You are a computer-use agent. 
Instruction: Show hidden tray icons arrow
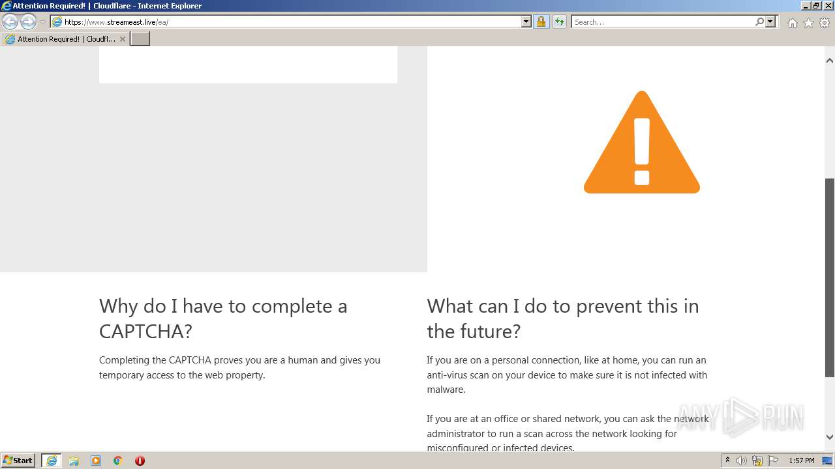727,461
